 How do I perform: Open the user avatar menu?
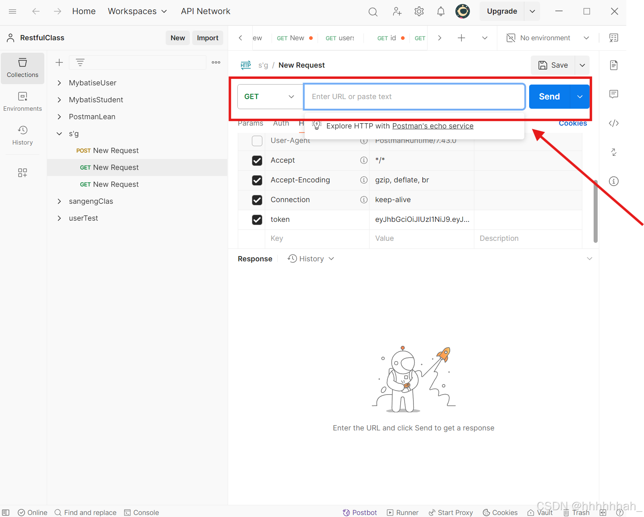point(463,11)
